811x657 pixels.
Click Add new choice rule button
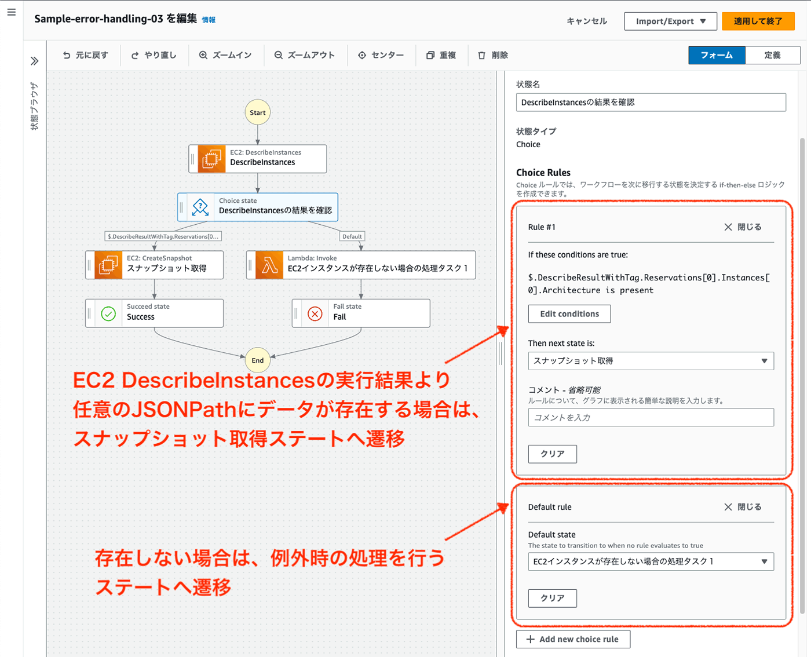pyautogui.click(x=573, y=639)
